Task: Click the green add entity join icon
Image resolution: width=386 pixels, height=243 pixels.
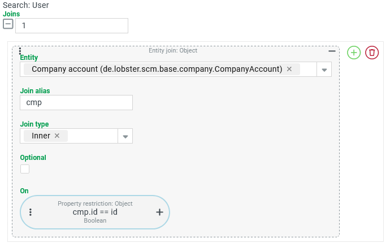Action: click(354, 53)
